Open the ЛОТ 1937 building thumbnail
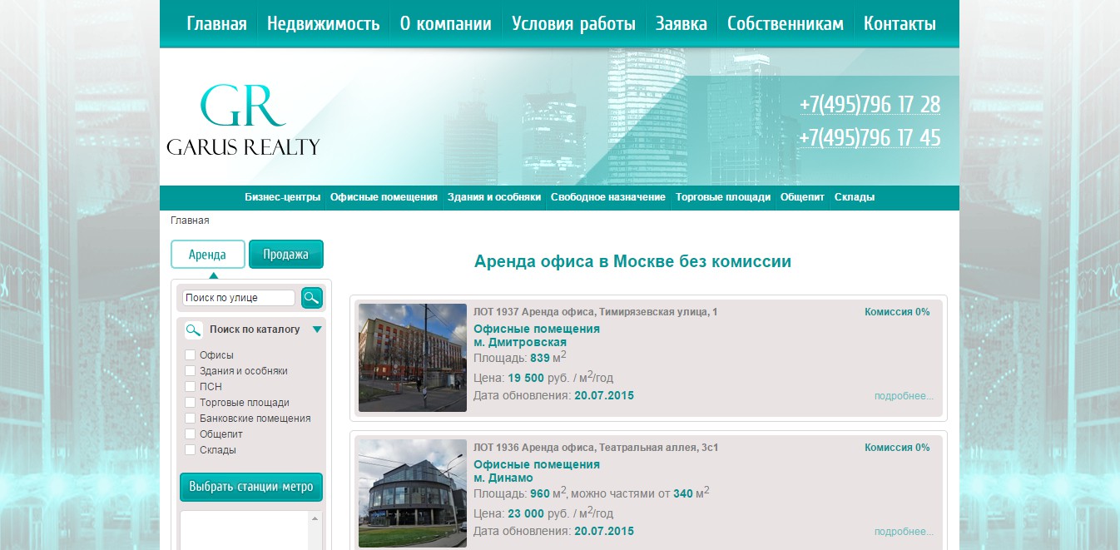 413,358
